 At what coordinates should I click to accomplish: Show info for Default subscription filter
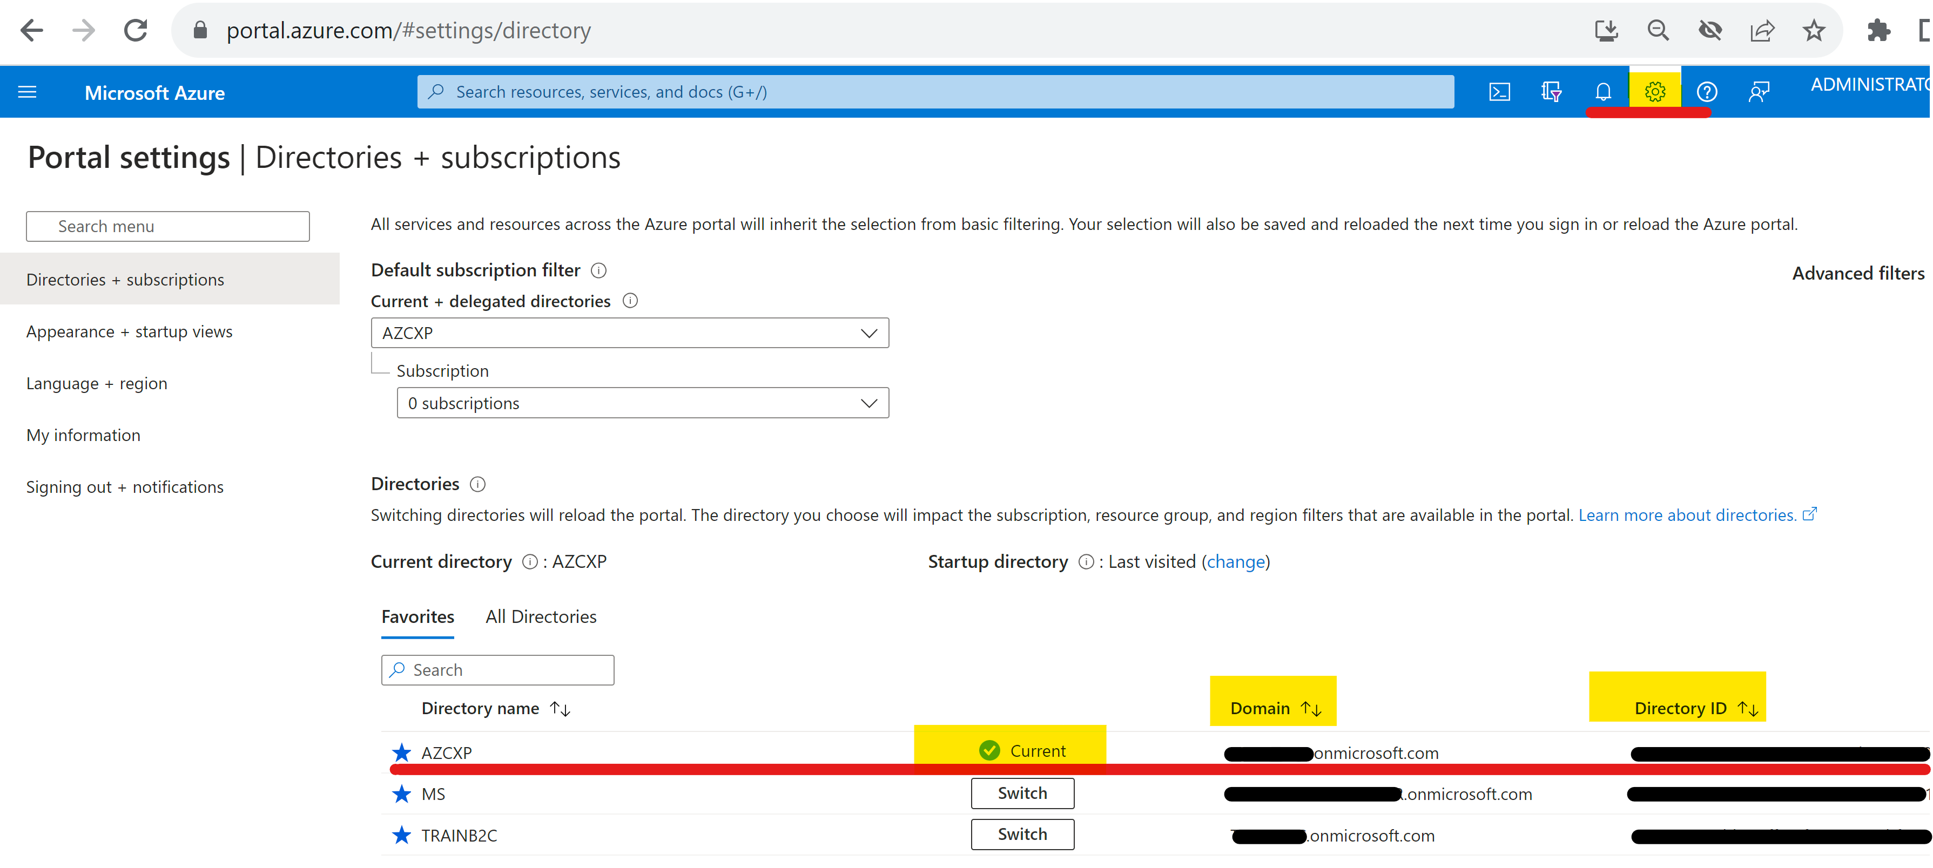[x=598, y=271]
